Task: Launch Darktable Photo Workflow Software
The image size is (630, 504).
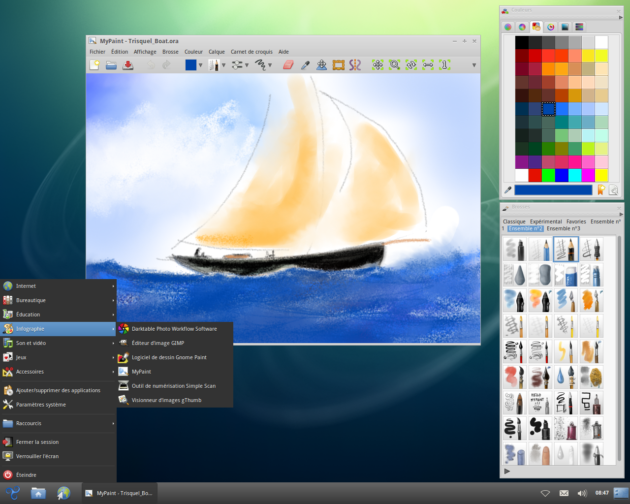Action: 175,329
